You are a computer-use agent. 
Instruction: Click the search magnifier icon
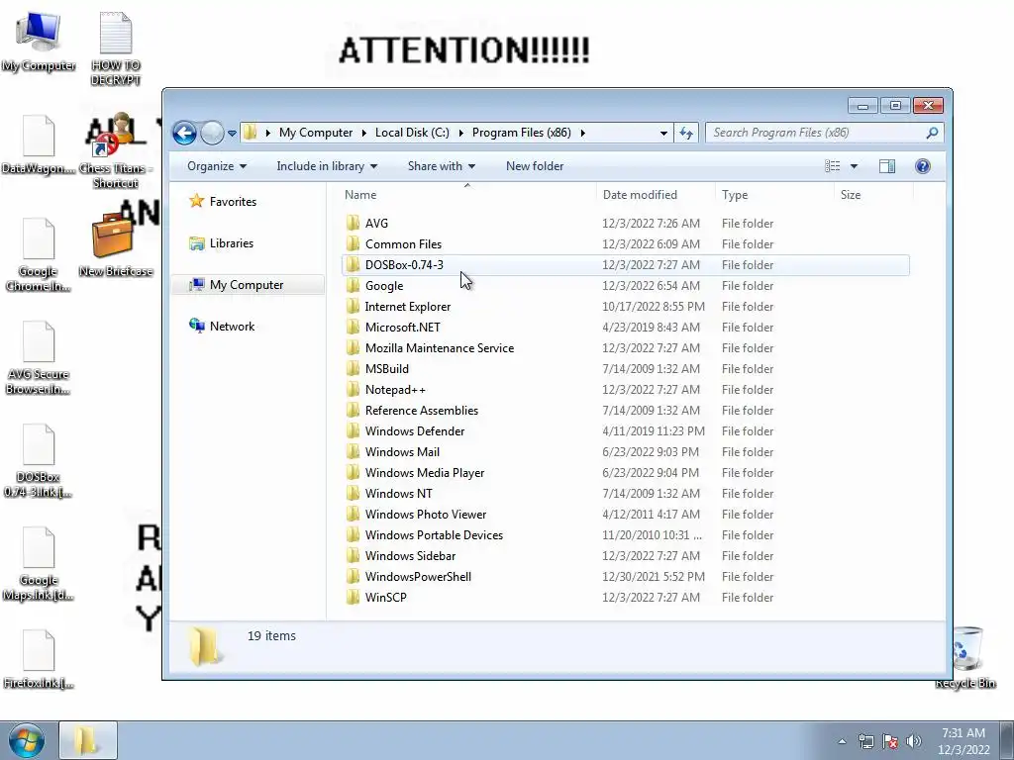pyautogui.click(x=932, y=134)
